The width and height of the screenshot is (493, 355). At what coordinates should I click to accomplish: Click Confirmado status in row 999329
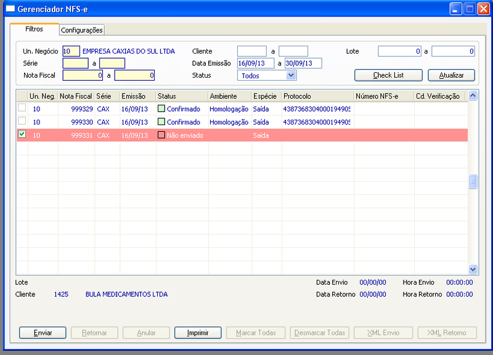[184, 109]
